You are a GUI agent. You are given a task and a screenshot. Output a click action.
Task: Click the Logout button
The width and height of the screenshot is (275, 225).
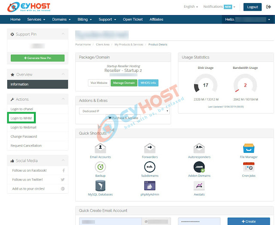coord(252,7)
